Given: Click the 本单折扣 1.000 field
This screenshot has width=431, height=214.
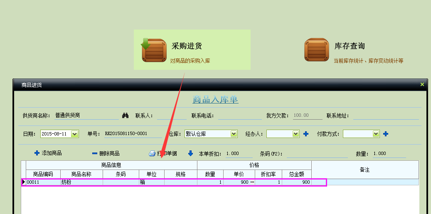Looking at the screenshot, I should coord(239,154).
